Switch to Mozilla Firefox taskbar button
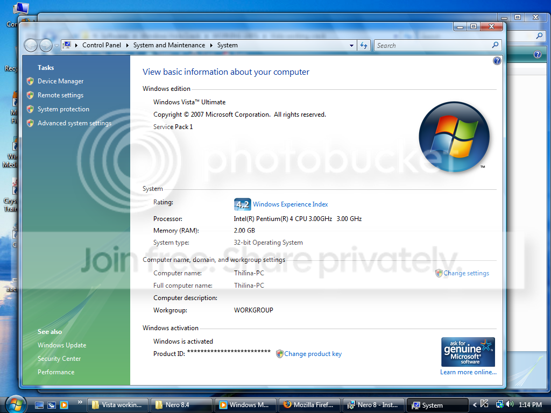The image size is (551, 413). [x=309, y=405]
